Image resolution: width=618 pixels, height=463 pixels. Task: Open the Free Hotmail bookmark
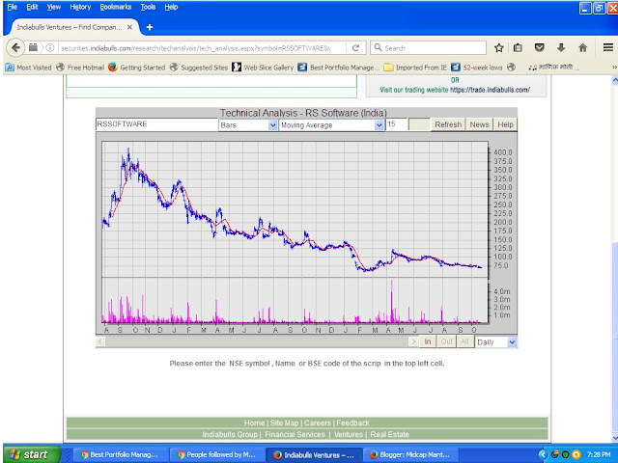[80, 68]
